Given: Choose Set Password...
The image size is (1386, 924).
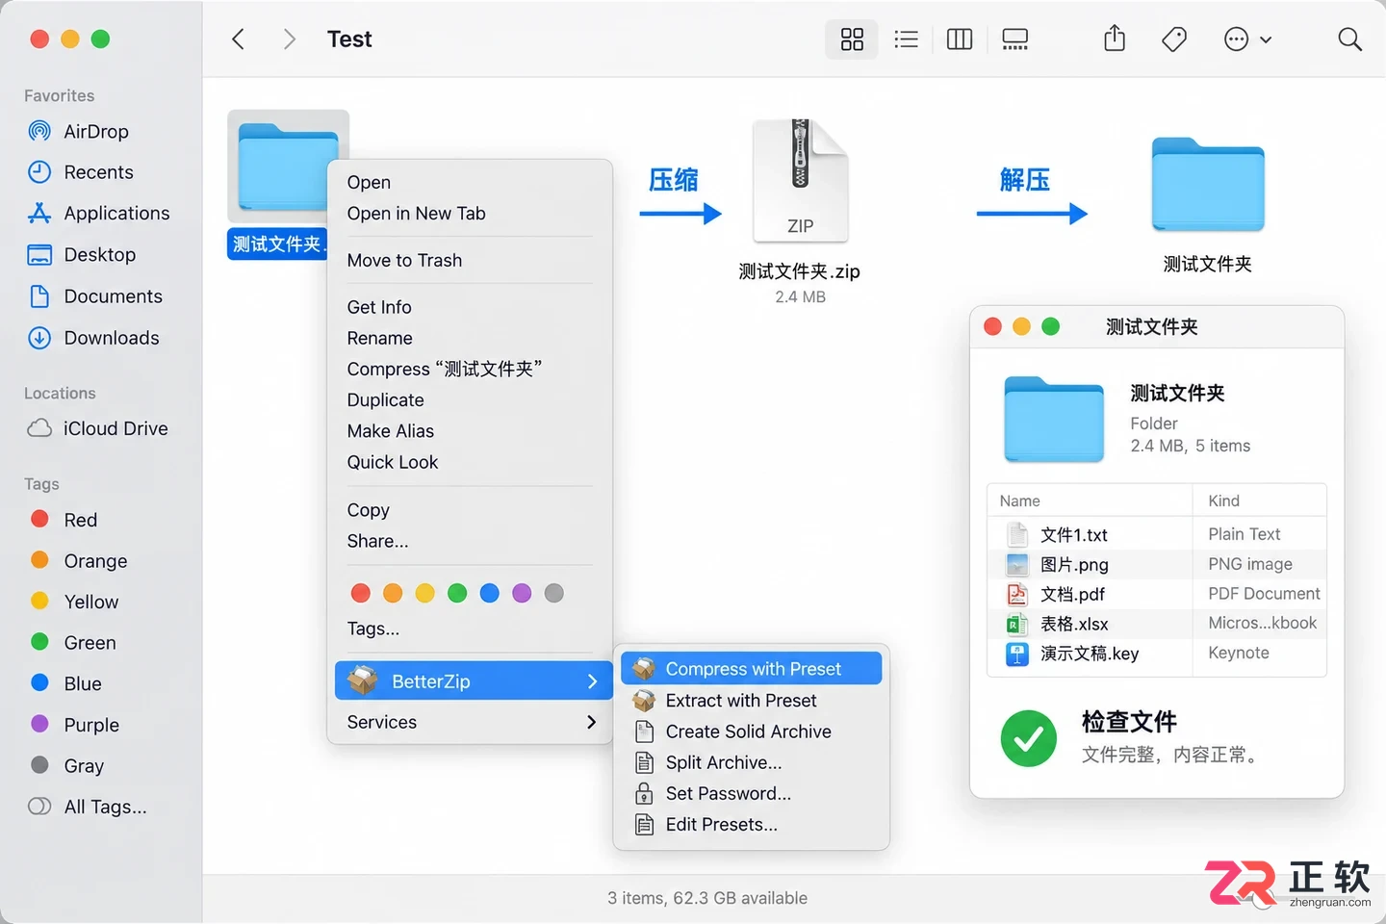Looking at the screenshot, I should point(752,793).
